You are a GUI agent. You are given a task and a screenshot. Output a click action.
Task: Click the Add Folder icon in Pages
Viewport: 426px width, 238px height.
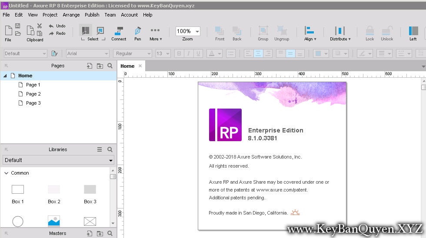click(x=100, y=66)
